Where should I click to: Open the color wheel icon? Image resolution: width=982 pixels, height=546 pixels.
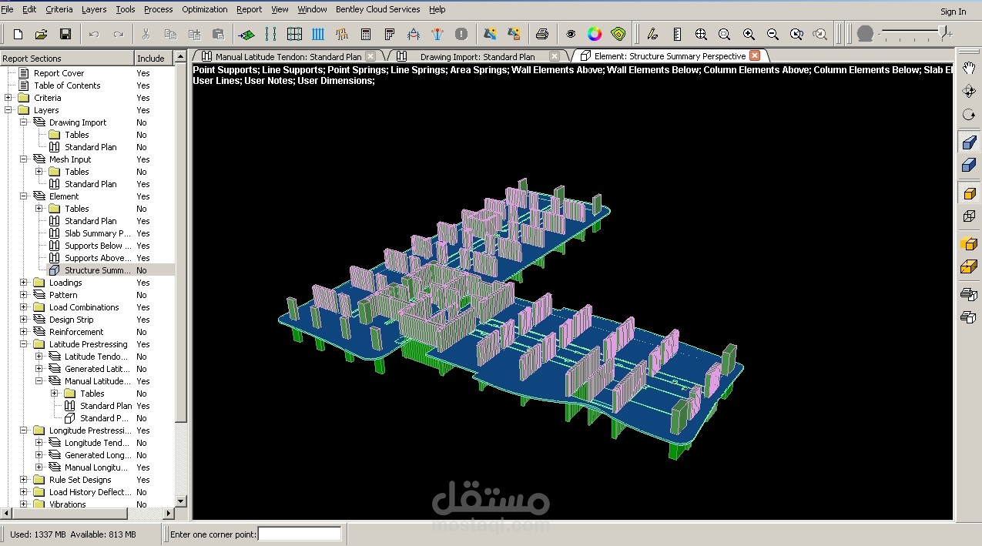click(595, 34)
